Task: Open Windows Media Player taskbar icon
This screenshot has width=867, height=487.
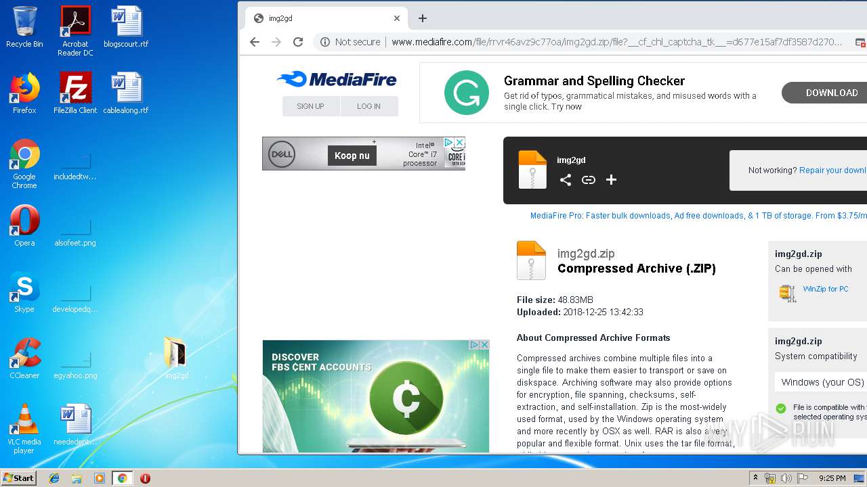Action: click(x=99, y=478)
